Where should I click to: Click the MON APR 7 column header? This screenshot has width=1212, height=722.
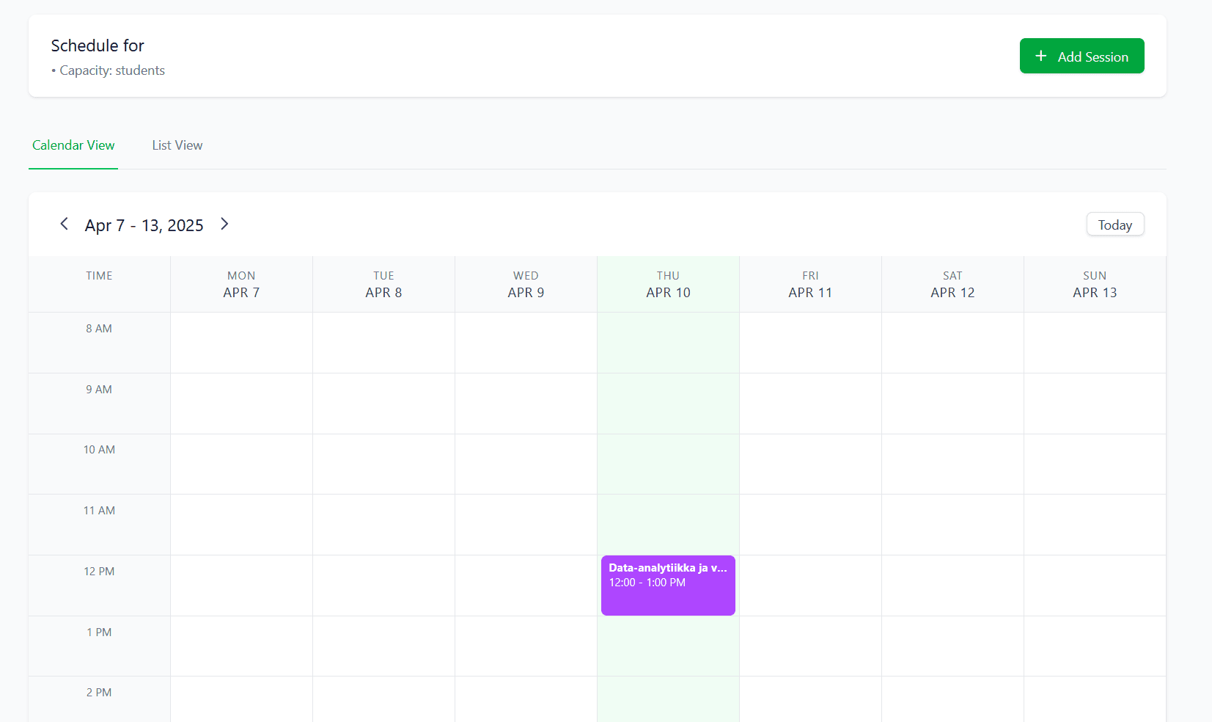241,284
